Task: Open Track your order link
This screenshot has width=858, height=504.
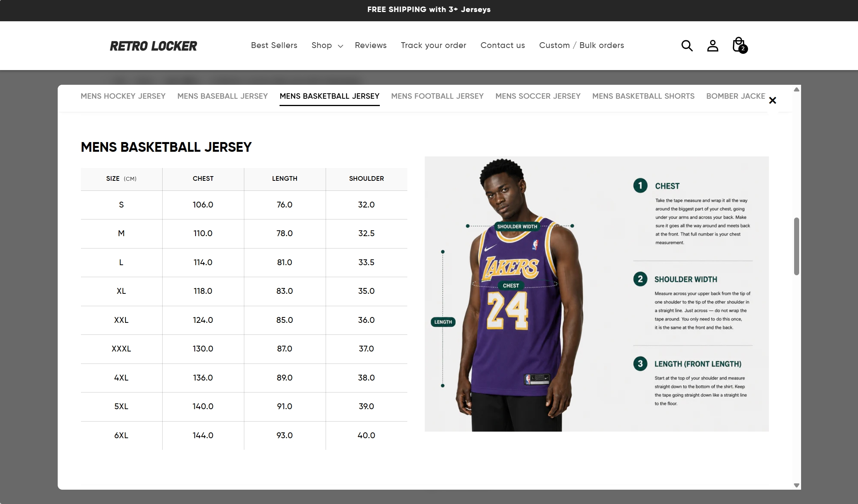Action: click(433, 46)
